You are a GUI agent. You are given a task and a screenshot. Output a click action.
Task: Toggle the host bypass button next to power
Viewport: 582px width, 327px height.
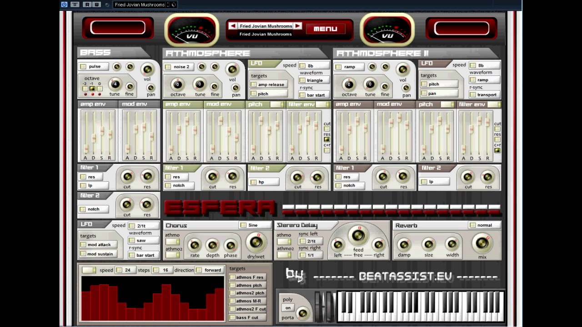pos(75,5)
